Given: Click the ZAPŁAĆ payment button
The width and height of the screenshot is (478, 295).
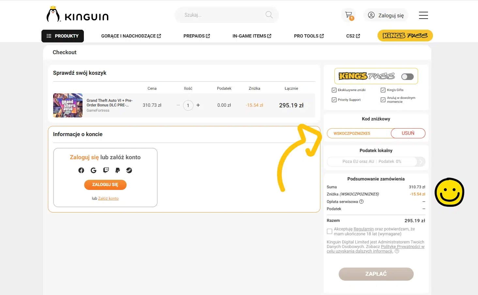Looking at the screenshot, I should pos(376,274).
